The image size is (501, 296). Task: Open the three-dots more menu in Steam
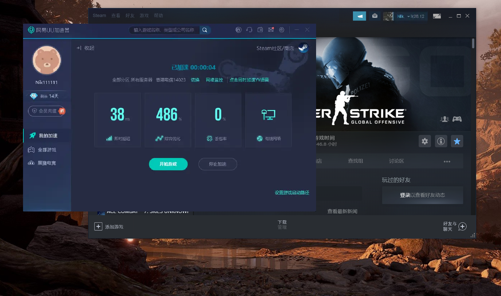point(447,161)
